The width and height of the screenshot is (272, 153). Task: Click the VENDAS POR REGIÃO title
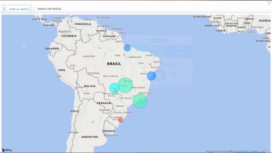pyautogui.click(x=49, y=9)
